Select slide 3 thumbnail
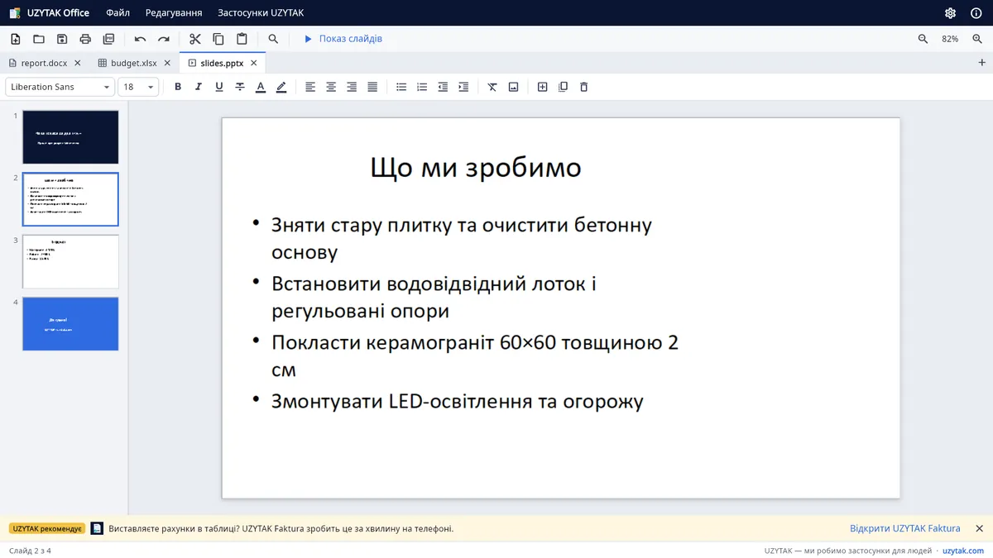Screen dimensions: 993x558 70,261
